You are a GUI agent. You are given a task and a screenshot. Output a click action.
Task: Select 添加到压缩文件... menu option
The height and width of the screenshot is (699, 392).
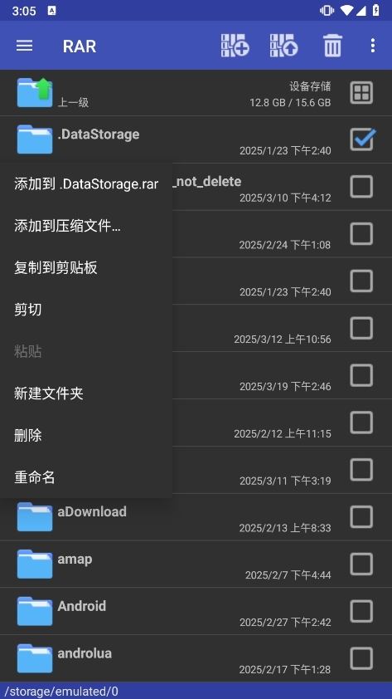(x=86, y=226)
